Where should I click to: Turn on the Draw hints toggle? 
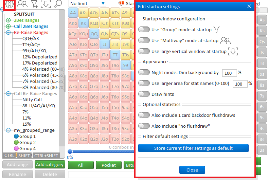[144, 94]
